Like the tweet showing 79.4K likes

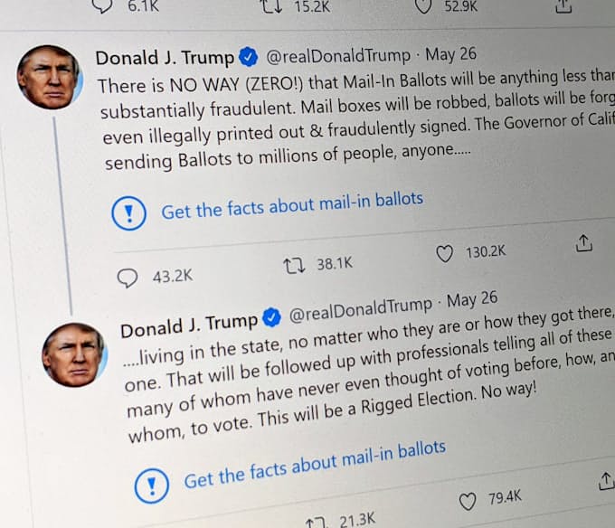pyautogui.click(x=468, y=502)
